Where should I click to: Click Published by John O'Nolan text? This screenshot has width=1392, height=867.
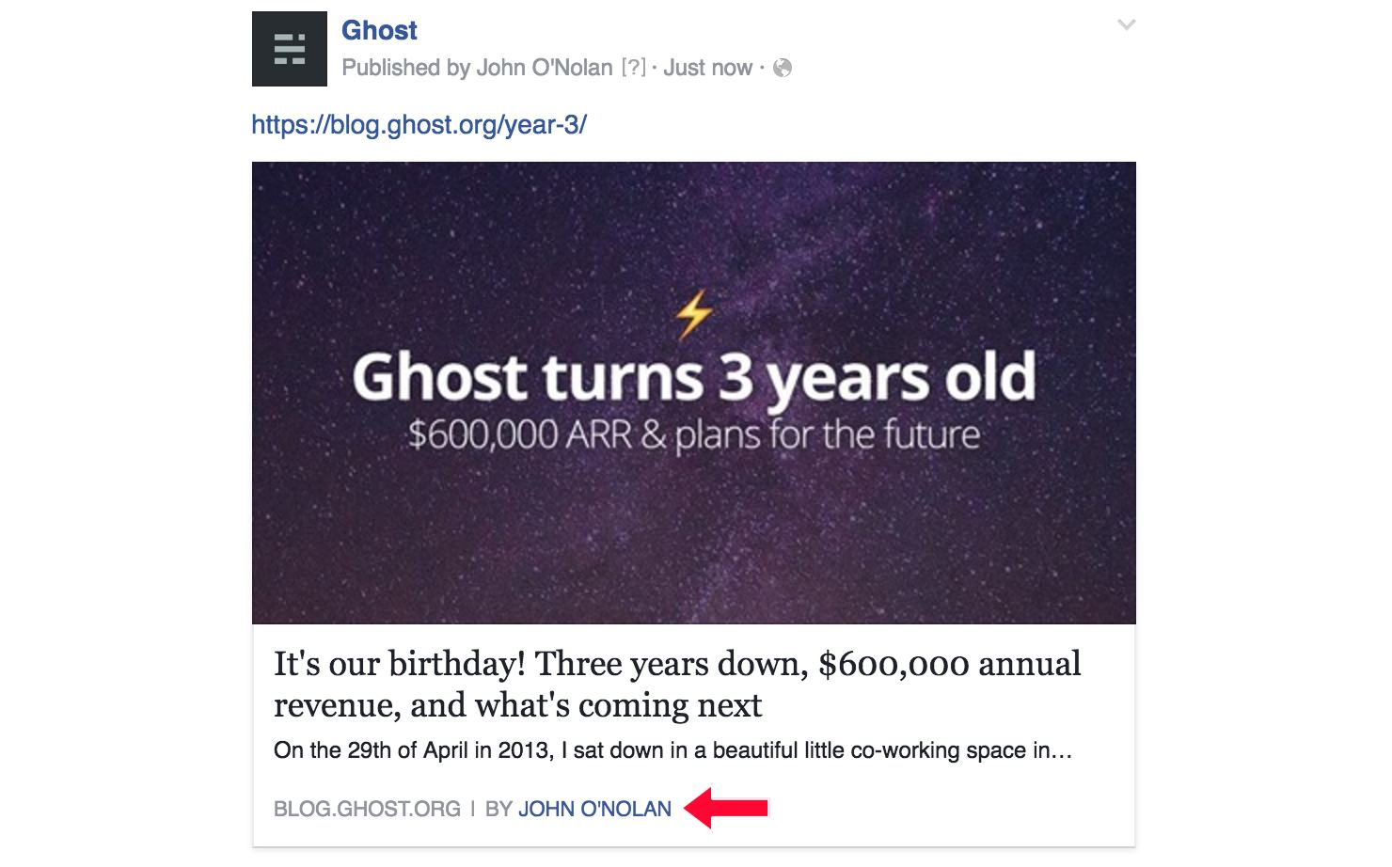click(478, 68)
